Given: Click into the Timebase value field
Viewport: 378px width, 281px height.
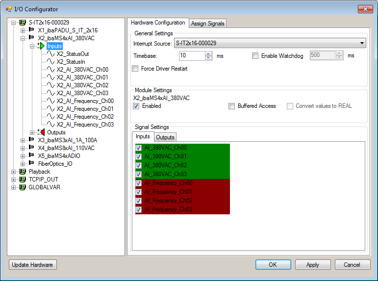Looking at the screenshot, I should point(192,56).
